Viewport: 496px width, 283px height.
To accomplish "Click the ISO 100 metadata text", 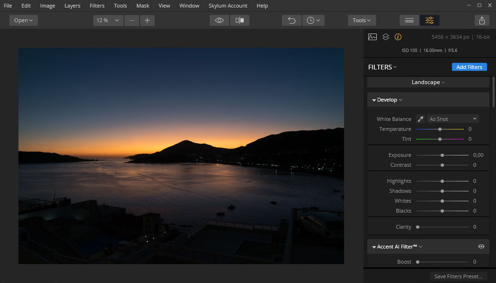I will pos(409,50).
